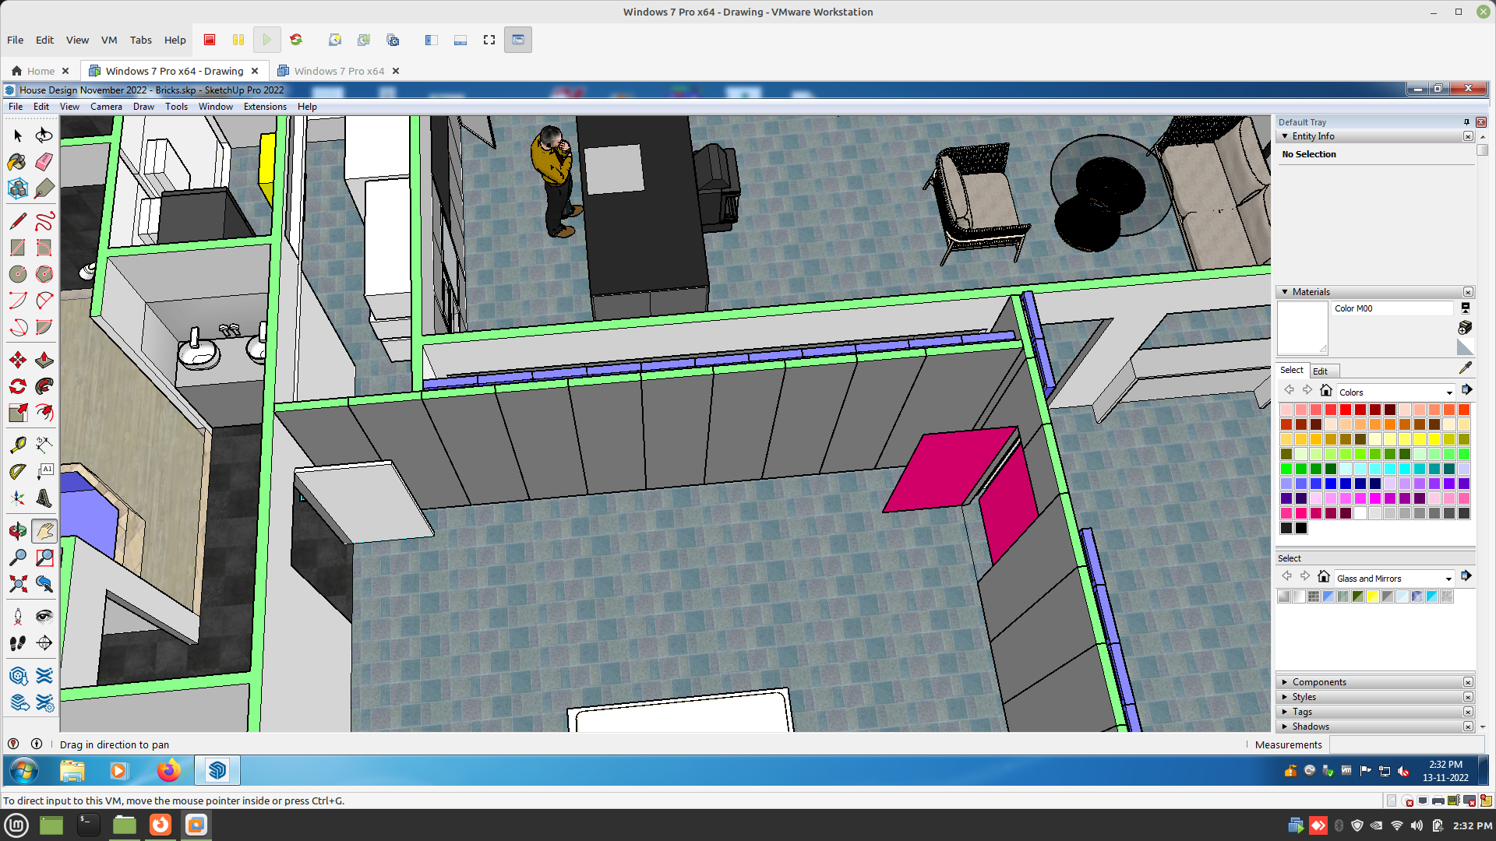Screen dimensions: 1496x841
Task: Toggle the secondary material selection pane
Action: (1465, 308)
